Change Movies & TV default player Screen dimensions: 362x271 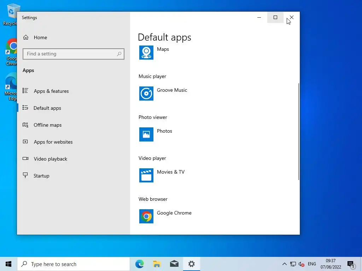(x=171, y=172)
